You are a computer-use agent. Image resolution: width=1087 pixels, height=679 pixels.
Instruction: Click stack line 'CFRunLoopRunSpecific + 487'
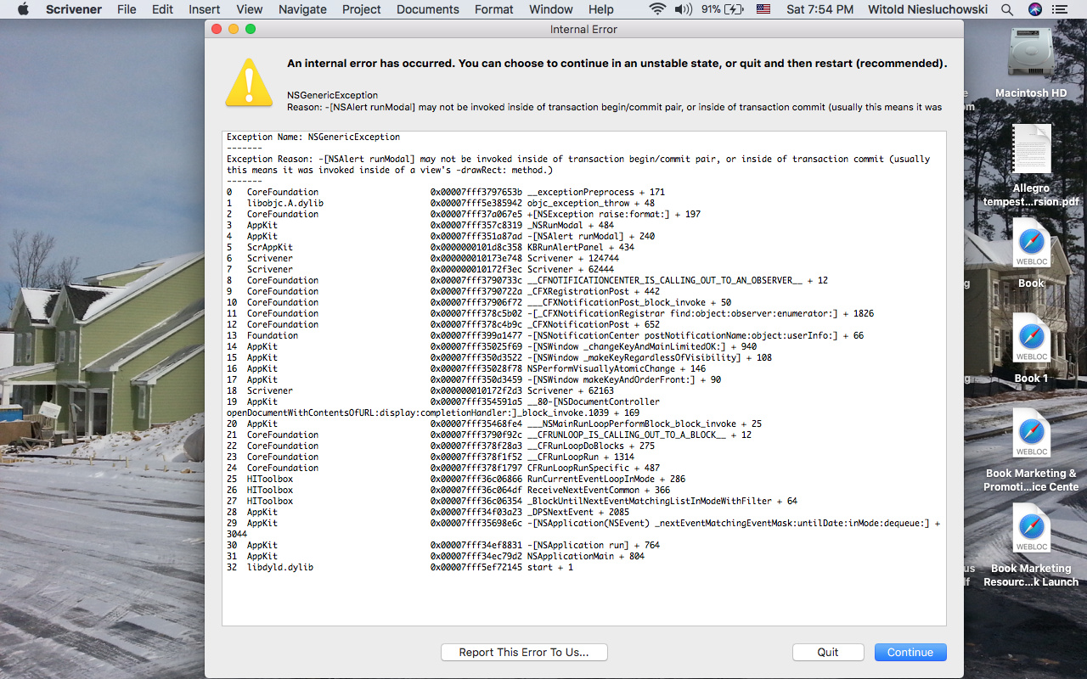(x=594, y=468)
